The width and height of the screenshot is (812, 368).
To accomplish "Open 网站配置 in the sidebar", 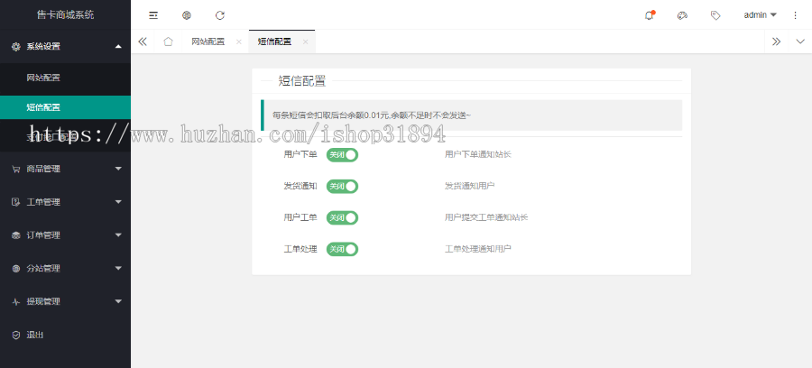I will coord(65,78).
